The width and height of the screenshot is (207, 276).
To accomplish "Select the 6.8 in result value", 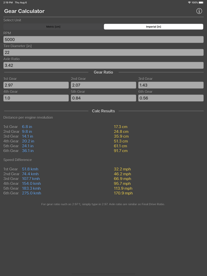I will pyautogui.click(x=27, y=127).
